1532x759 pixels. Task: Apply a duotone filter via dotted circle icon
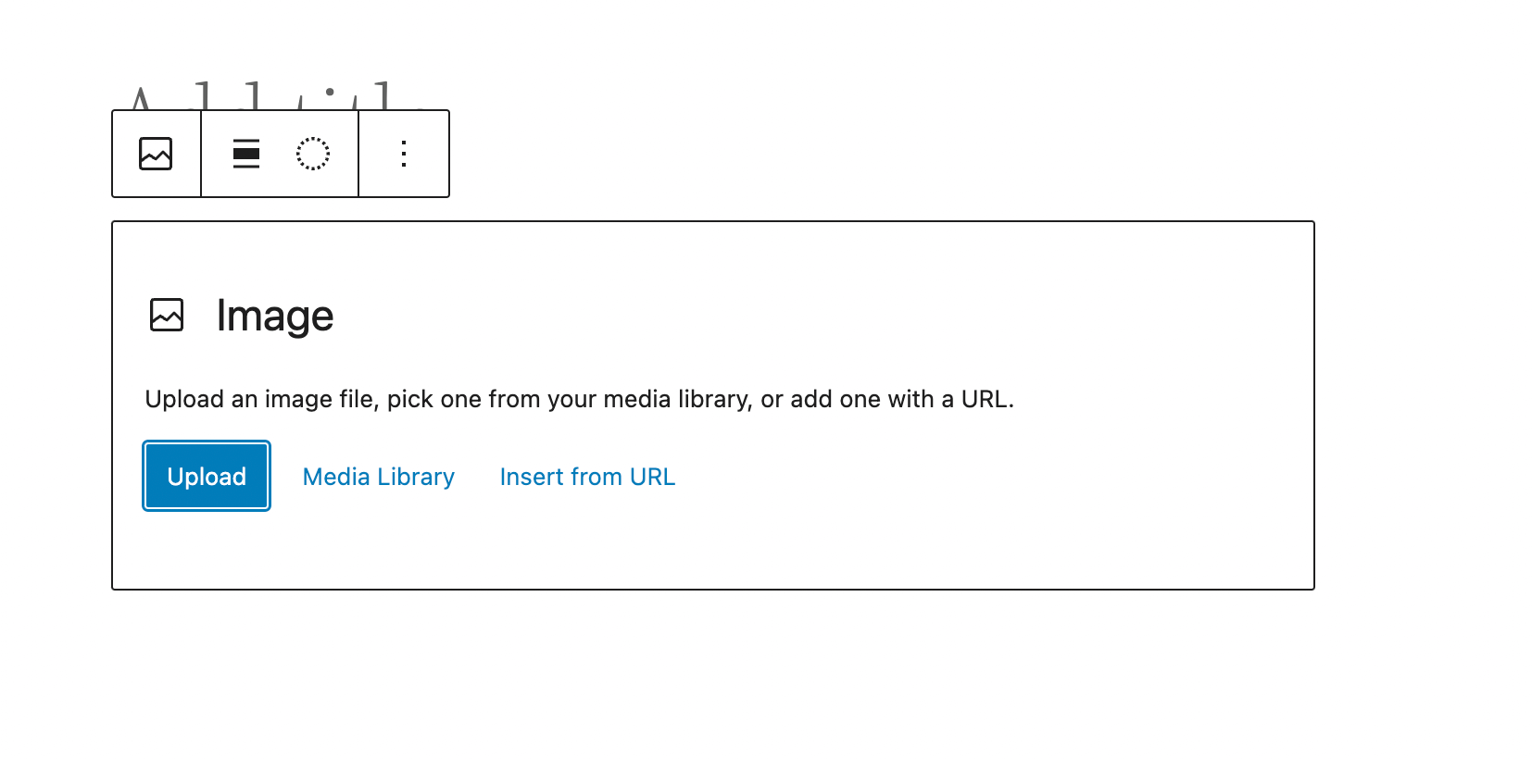point(313,154)
